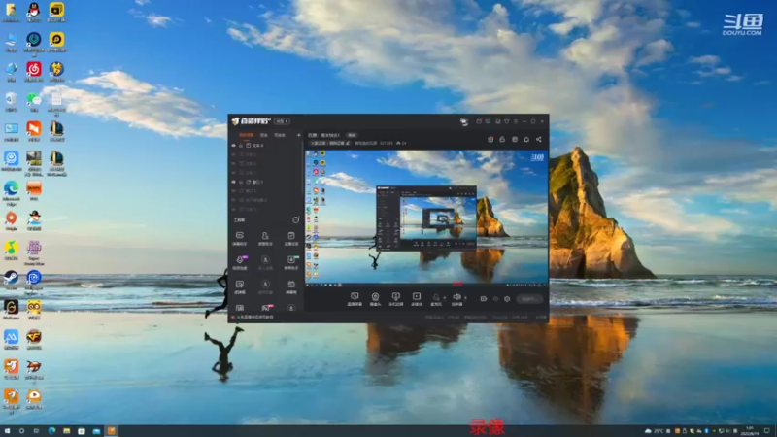Add a screen capture source in bottom toolbar
Image resolution: width=777 pixels, height=437 pixels.
click(355, 299)
